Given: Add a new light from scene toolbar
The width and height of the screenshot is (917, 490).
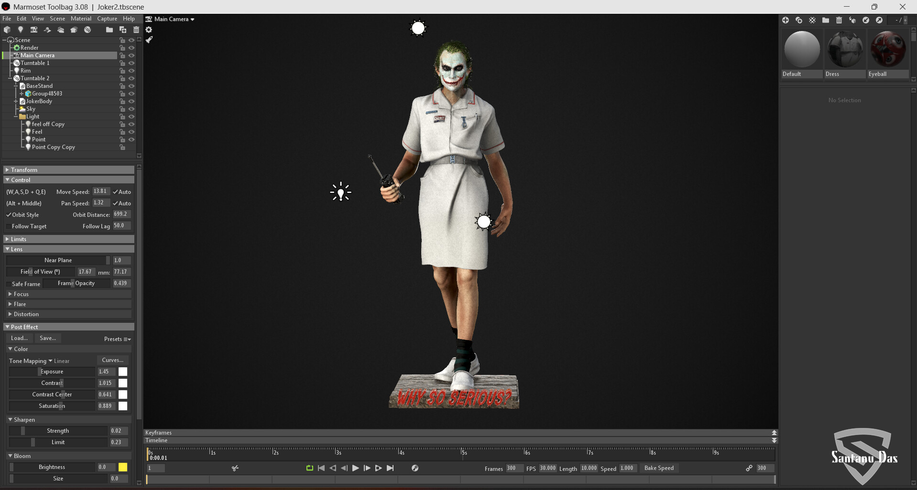Looking at the screenshot, I should pos(21,30).
